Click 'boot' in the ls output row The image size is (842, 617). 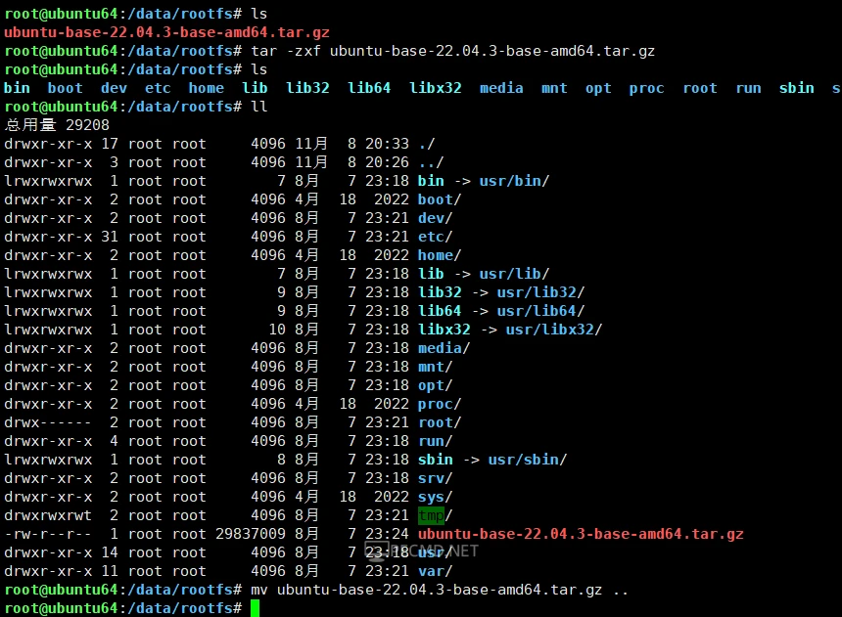65,88
